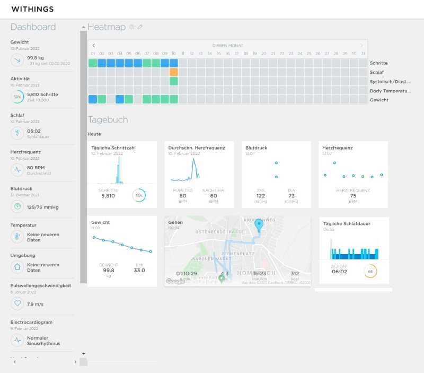The height and width of the screenshot is (373, 424).
Task: Open the Tägliche Schlafdauer card
Action: click(x=354, y=250)
